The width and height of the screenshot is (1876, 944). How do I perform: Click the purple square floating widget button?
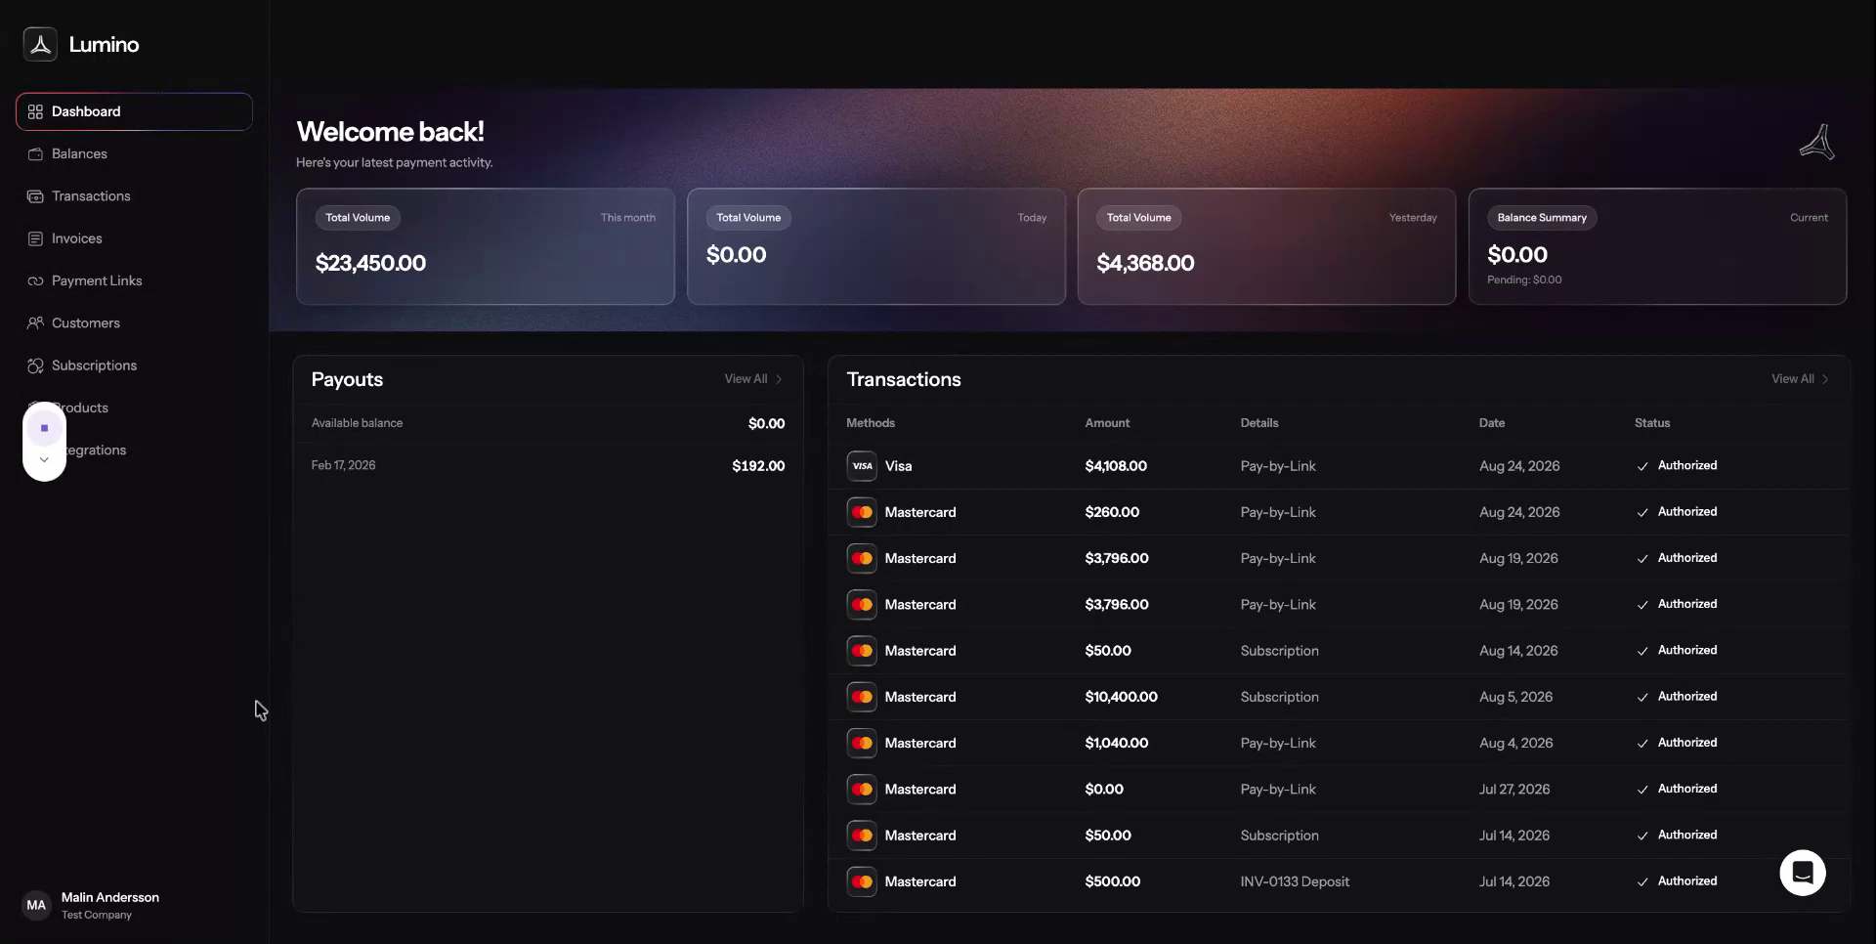point(44,428)
